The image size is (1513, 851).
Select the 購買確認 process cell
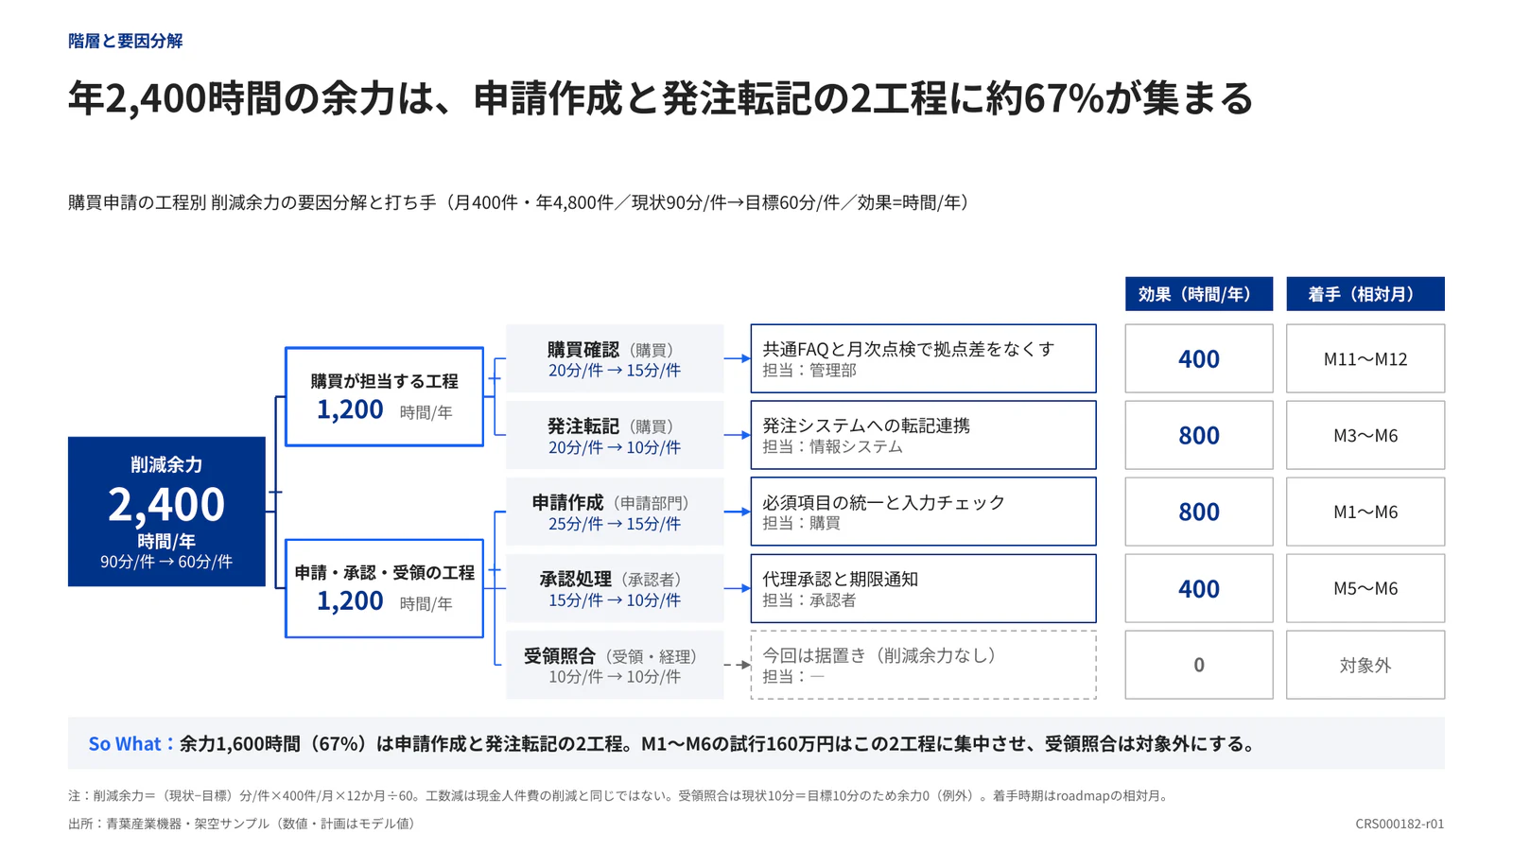615,358
